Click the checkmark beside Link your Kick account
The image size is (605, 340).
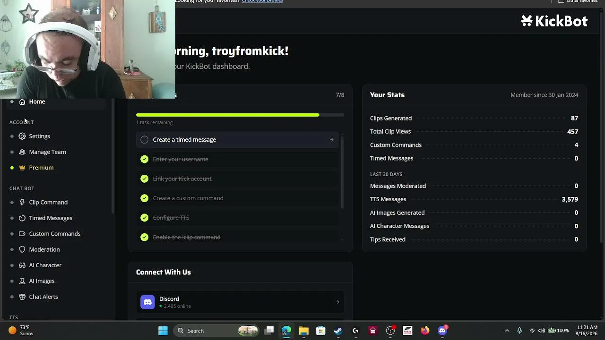[x=145, y=178]
